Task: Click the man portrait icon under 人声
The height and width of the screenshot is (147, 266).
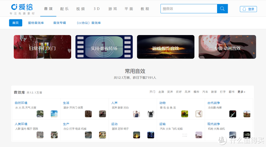Action: pyautogui.click(x=137, y=114)
